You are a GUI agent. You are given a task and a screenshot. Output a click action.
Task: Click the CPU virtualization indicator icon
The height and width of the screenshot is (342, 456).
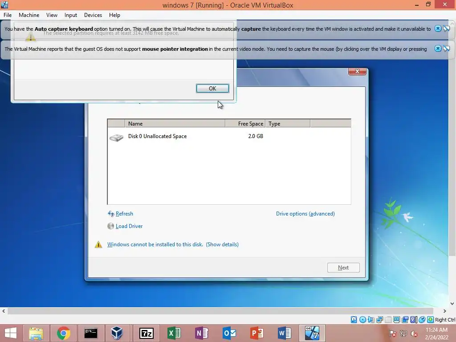pyautogui.click(x=413, y=320)
